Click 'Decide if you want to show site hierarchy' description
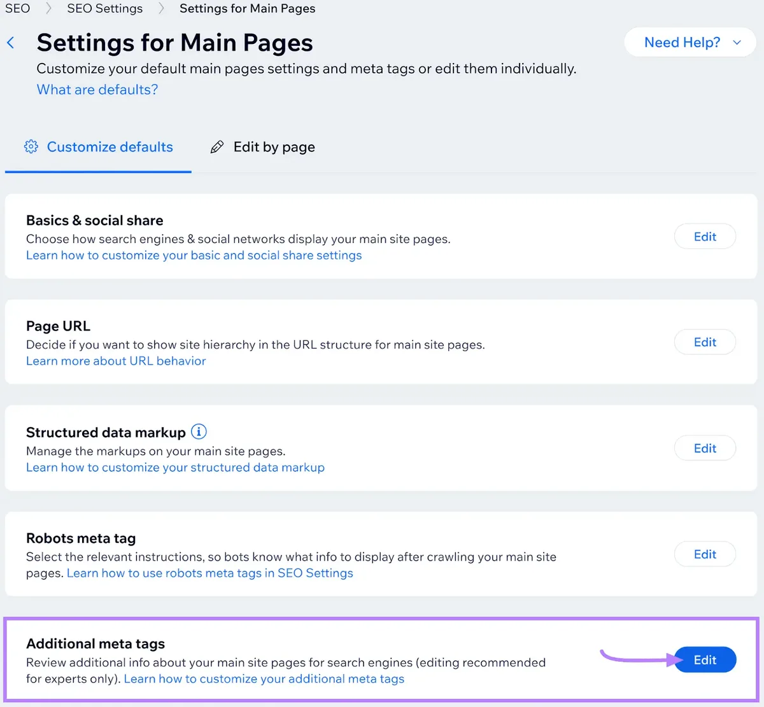Image resolution: width=764 pixels, height=707 pixels. pos(255,345)
